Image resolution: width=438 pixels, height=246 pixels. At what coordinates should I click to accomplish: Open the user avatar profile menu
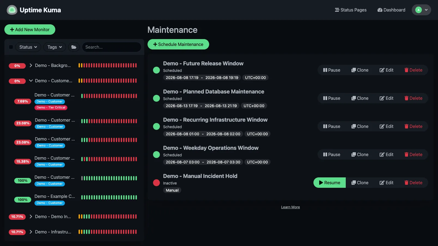point(421,10)
